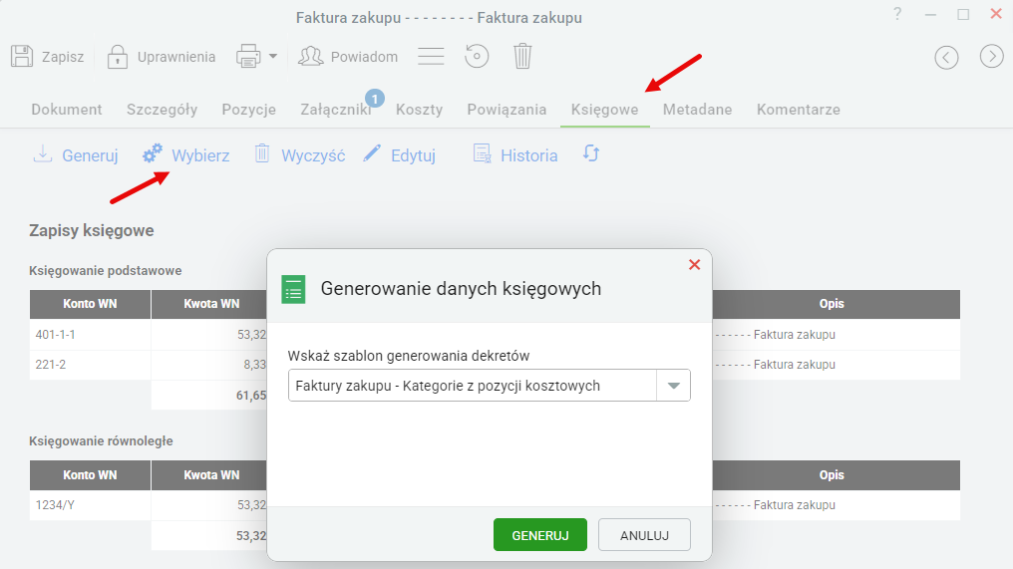Screen dimensions: 1013x569
Task: Click Konto WN header in Księgowanie podstawowe
Action: pos(90,304)
